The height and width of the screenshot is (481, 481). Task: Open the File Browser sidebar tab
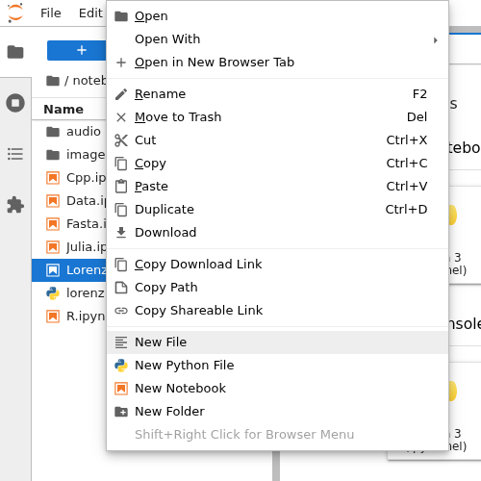tap(15, 52)
